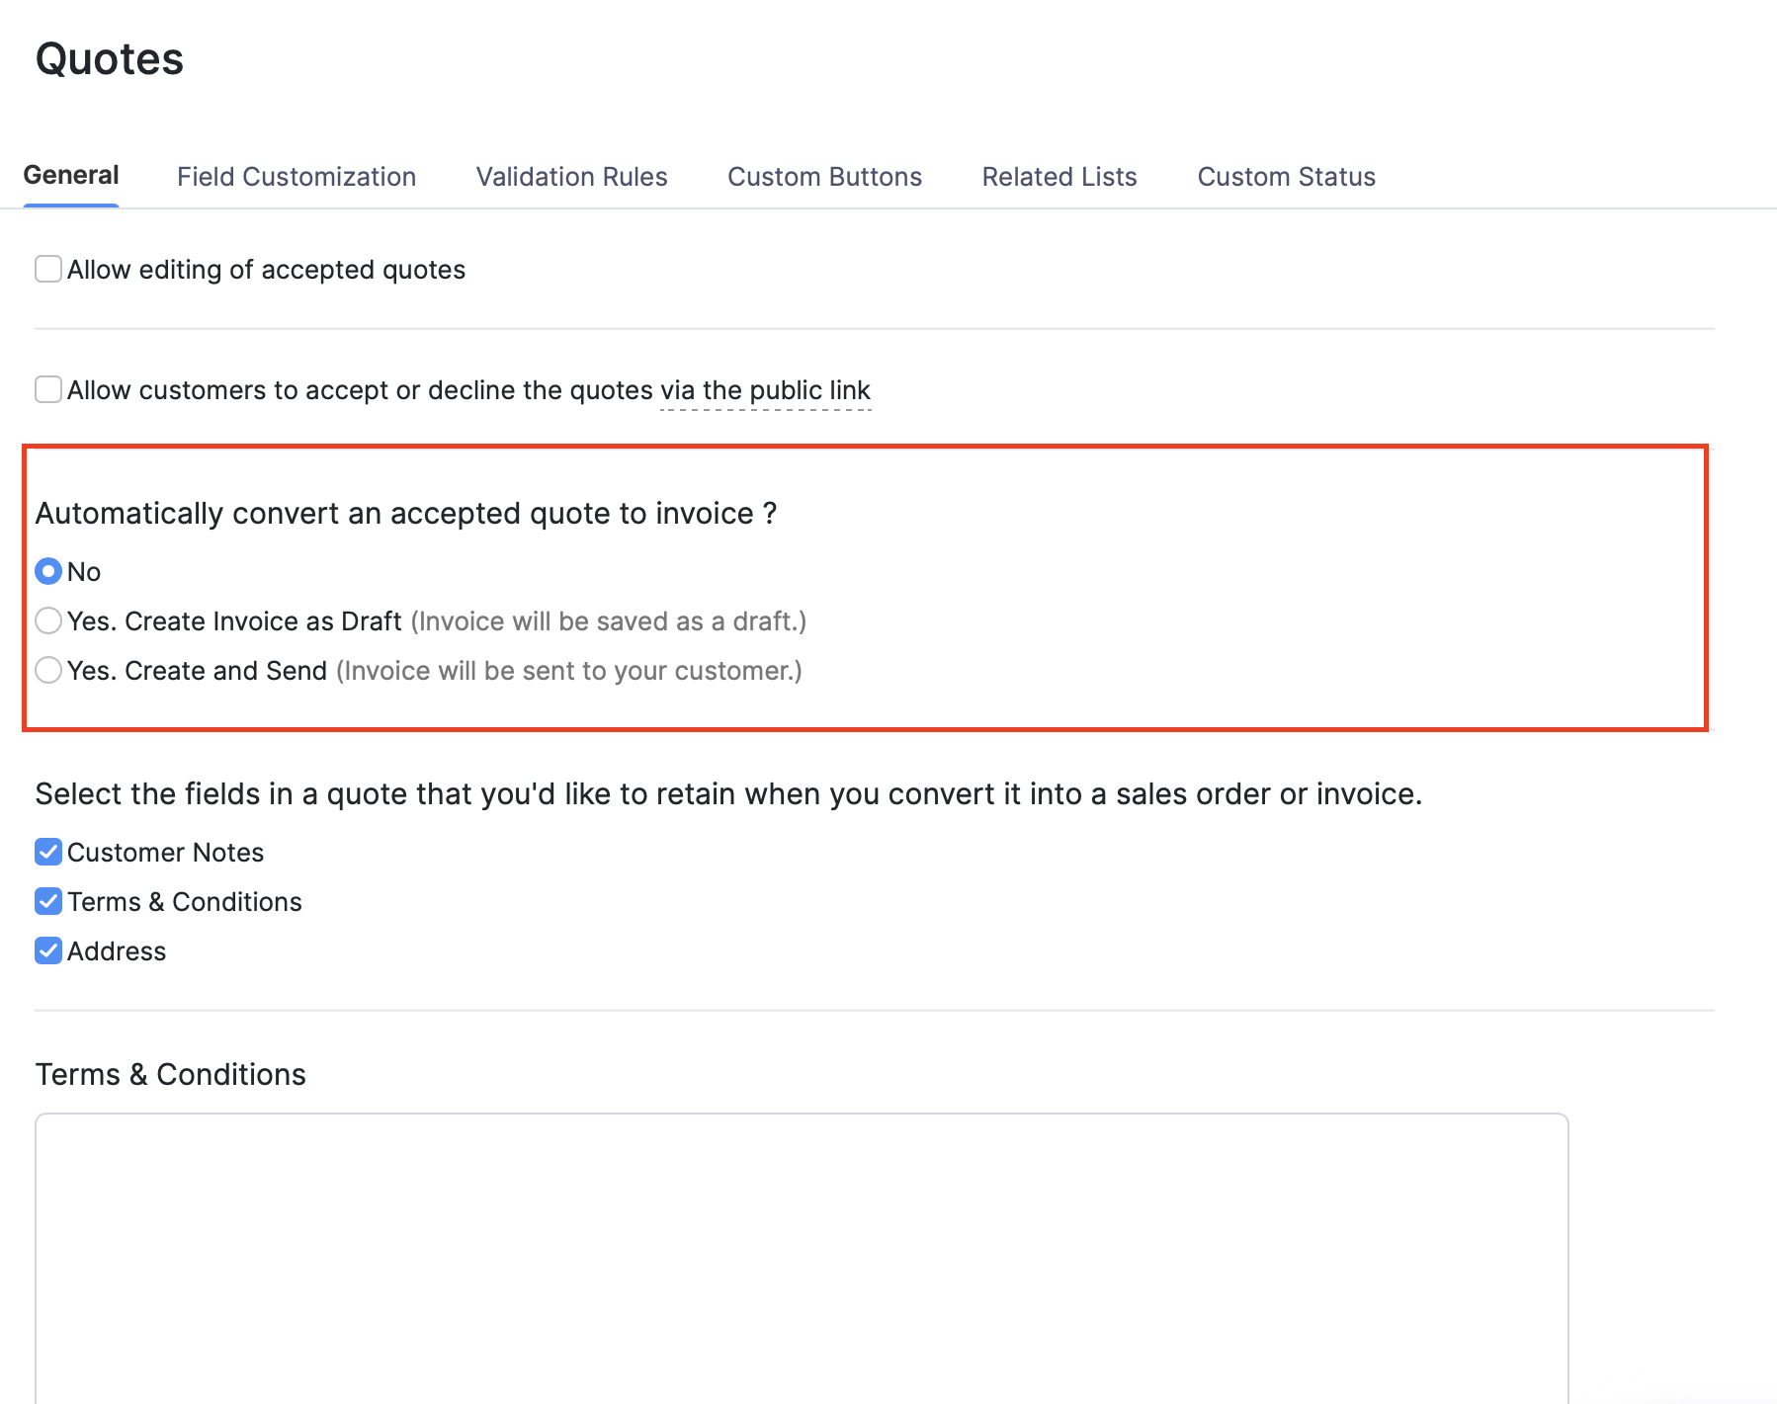Switch to the Custom Status tab
The image size is (1777, 1404).
(x=1286, y=176)
